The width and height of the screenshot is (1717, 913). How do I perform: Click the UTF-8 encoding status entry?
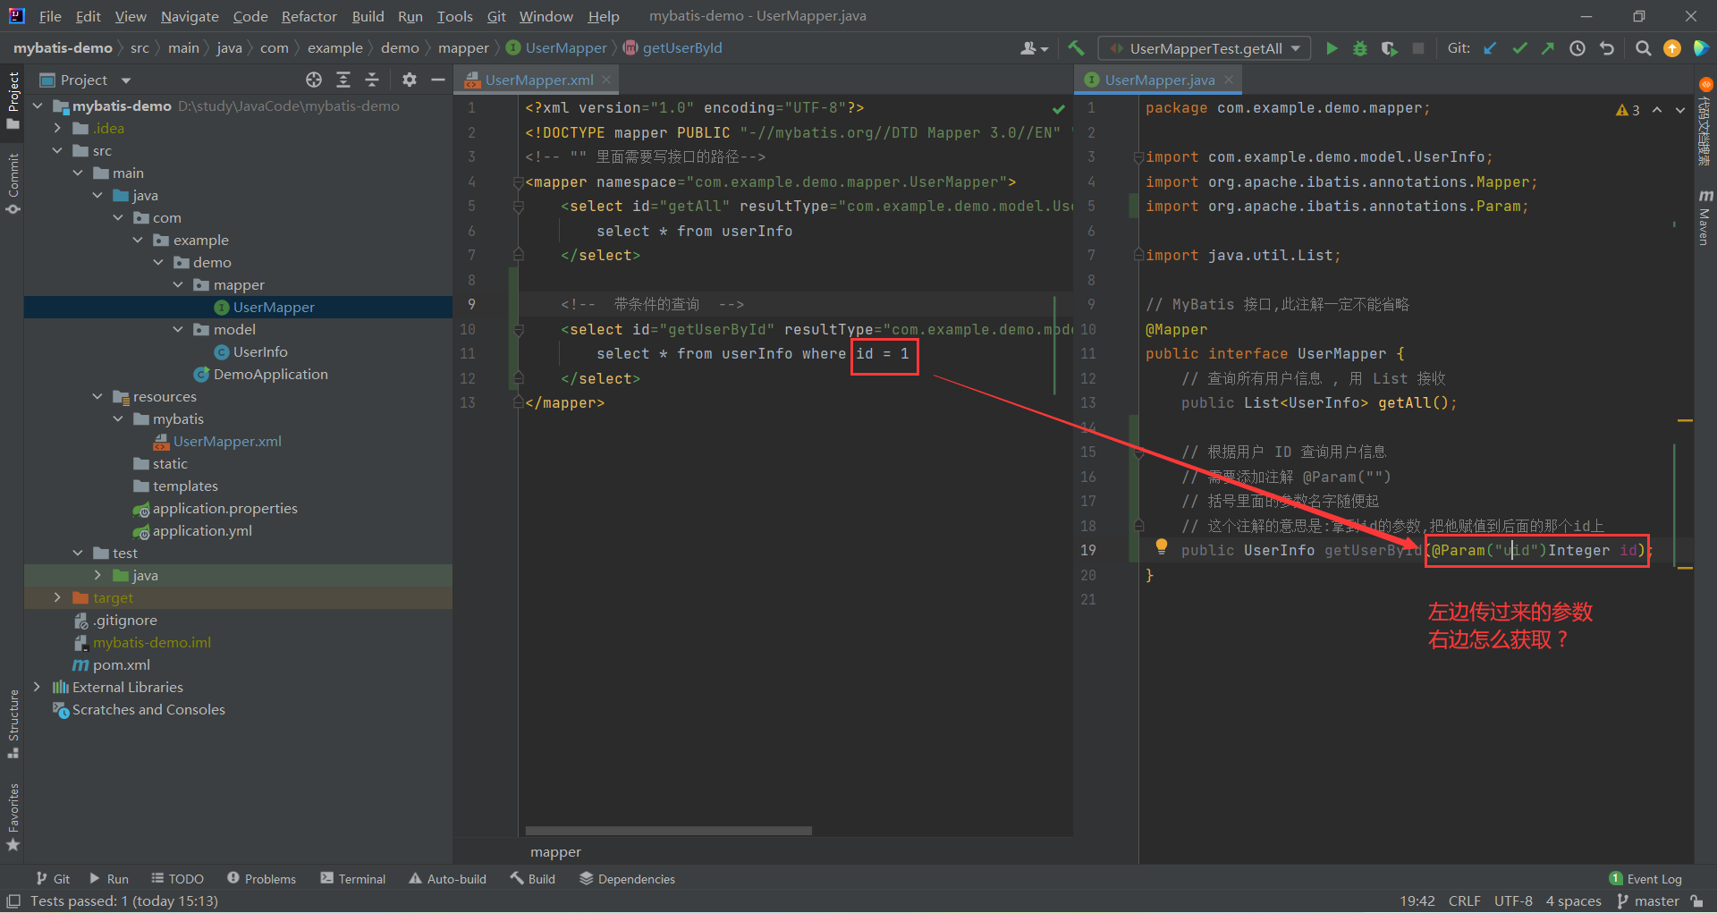click(x=1513, y=901)
